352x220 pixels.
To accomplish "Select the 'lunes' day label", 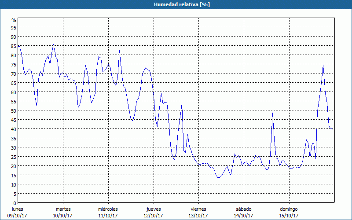I will pyautogui.click(x=18, y=209).
